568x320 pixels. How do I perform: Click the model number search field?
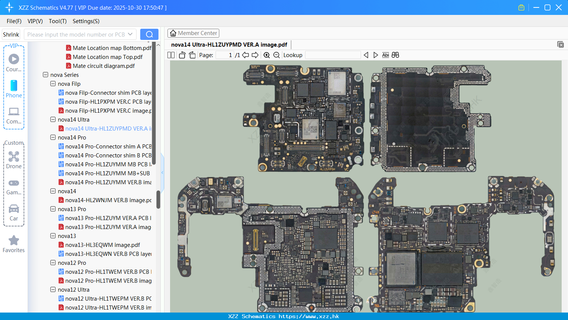click(76, 34)
